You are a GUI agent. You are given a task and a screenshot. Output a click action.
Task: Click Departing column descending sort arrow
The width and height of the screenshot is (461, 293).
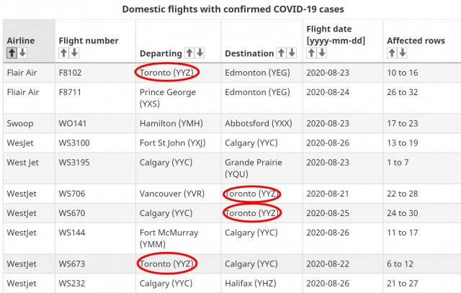[x=200, y=53]
